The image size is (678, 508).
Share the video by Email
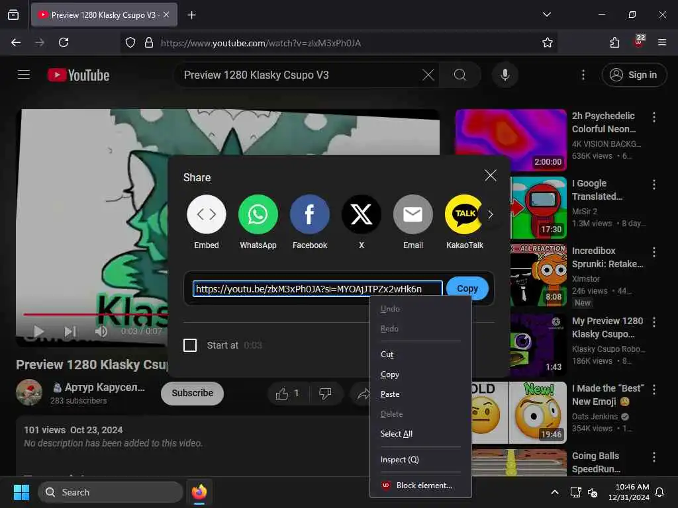tap(413, 214)
